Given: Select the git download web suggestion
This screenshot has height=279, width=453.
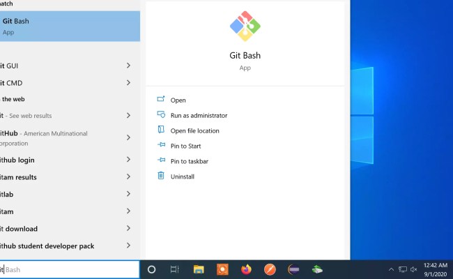Looking at the screenshot, I should (70, 229).
